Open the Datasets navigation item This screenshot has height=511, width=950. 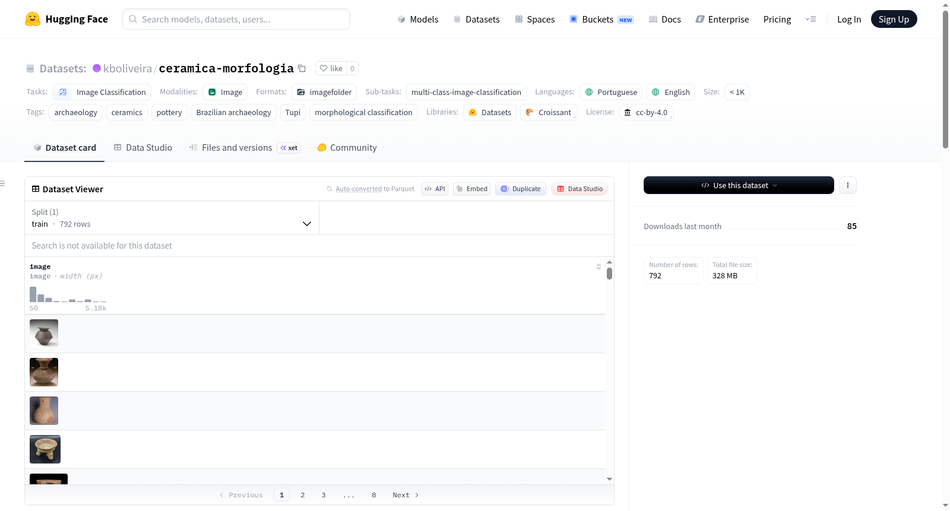[476, 19]
